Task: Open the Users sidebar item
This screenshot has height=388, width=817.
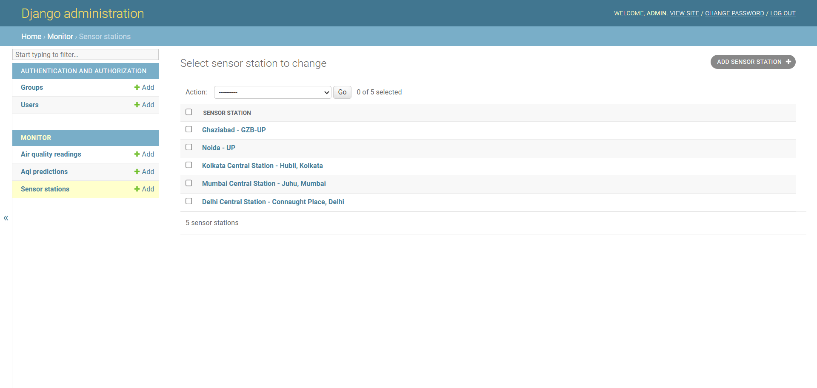Action: pos(29,105)
